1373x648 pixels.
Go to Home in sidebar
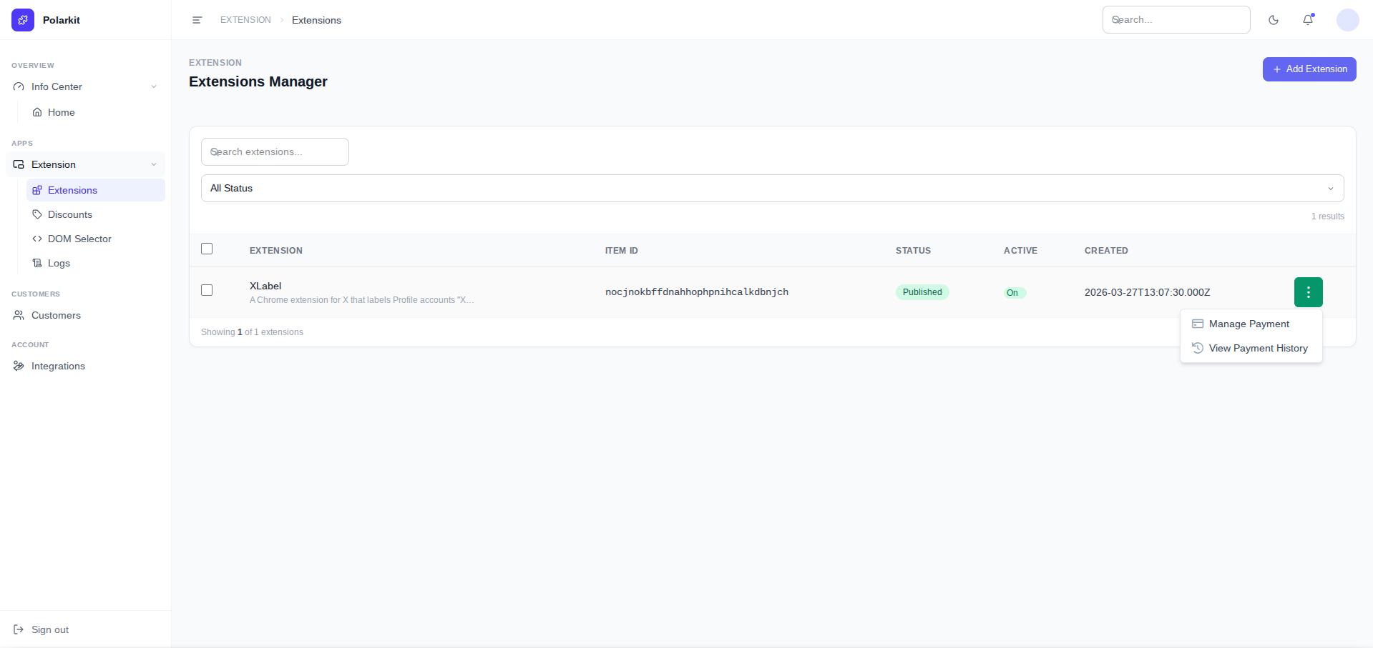tap(96, 112)
